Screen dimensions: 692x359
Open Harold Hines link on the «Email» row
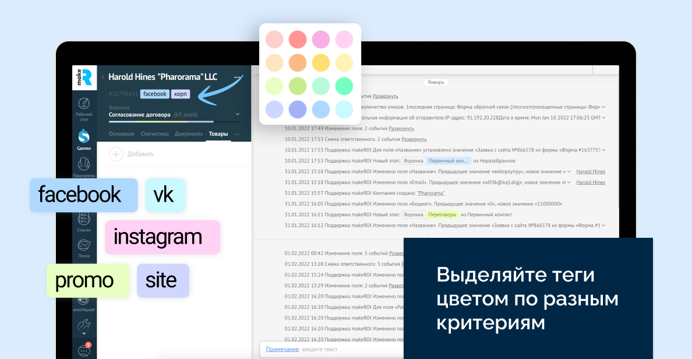[591, 182]
